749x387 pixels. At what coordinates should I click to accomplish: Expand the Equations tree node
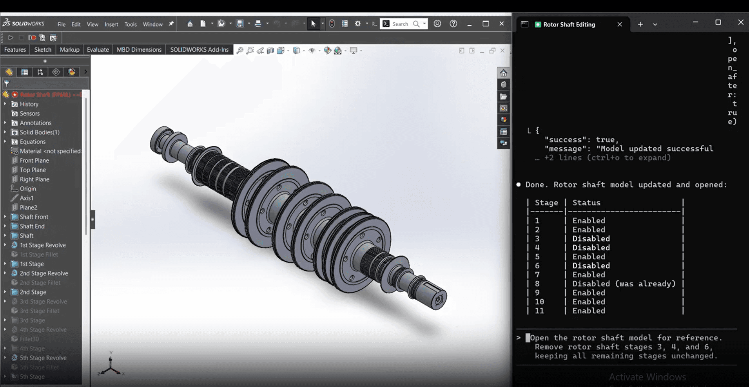click(5, 142)
